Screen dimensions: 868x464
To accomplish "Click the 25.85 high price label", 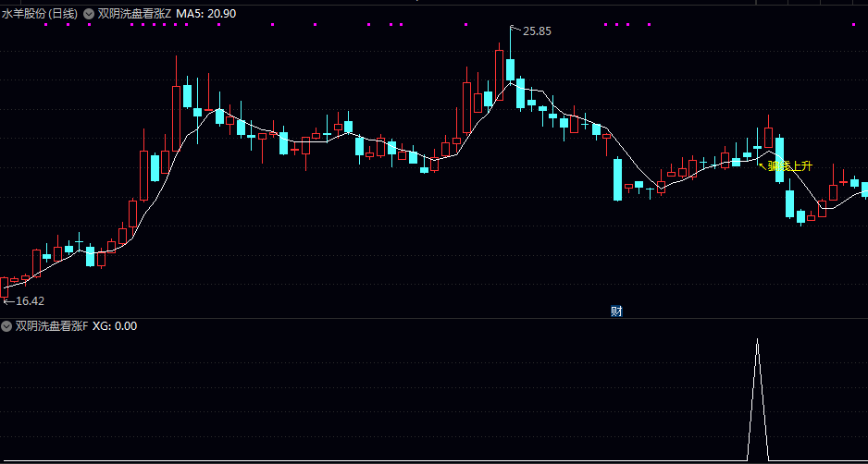I will click(x=537, y=31).
